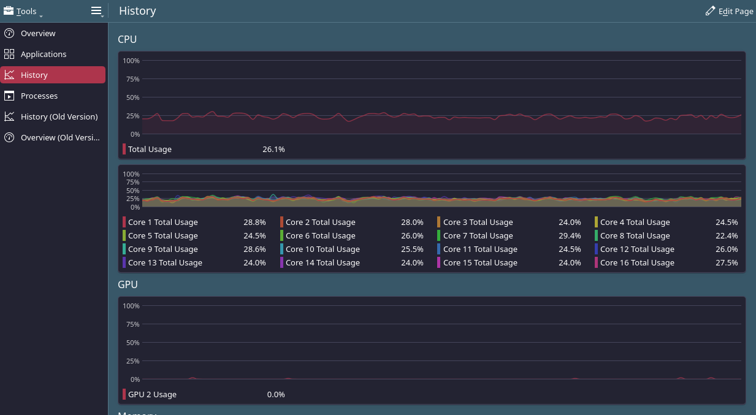
Task: Open the Processes page
Action: click(39, 96)
